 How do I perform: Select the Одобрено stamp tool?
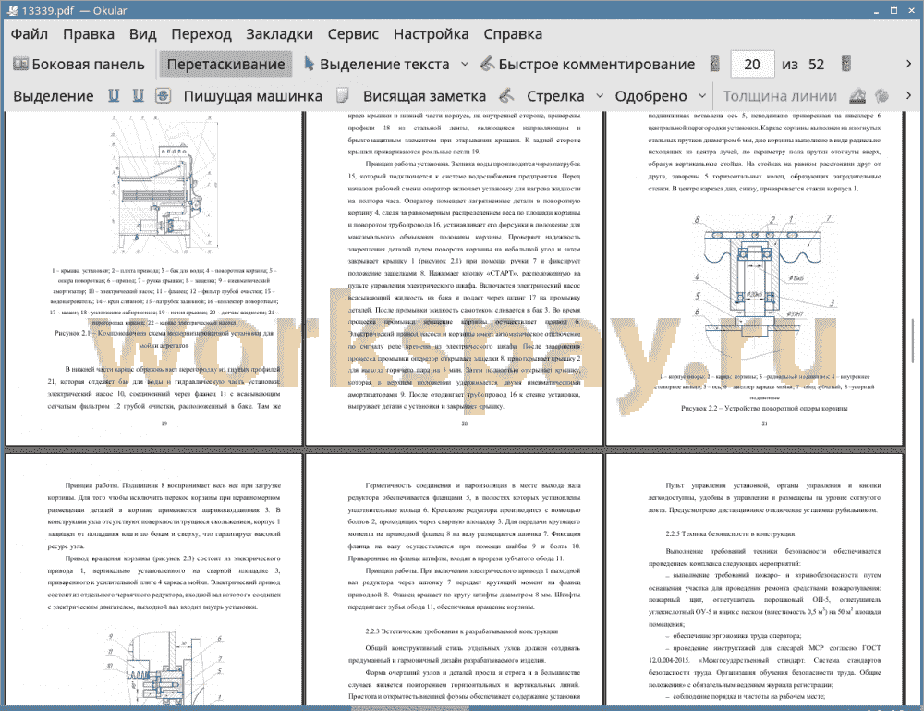(x=650, y=96)
